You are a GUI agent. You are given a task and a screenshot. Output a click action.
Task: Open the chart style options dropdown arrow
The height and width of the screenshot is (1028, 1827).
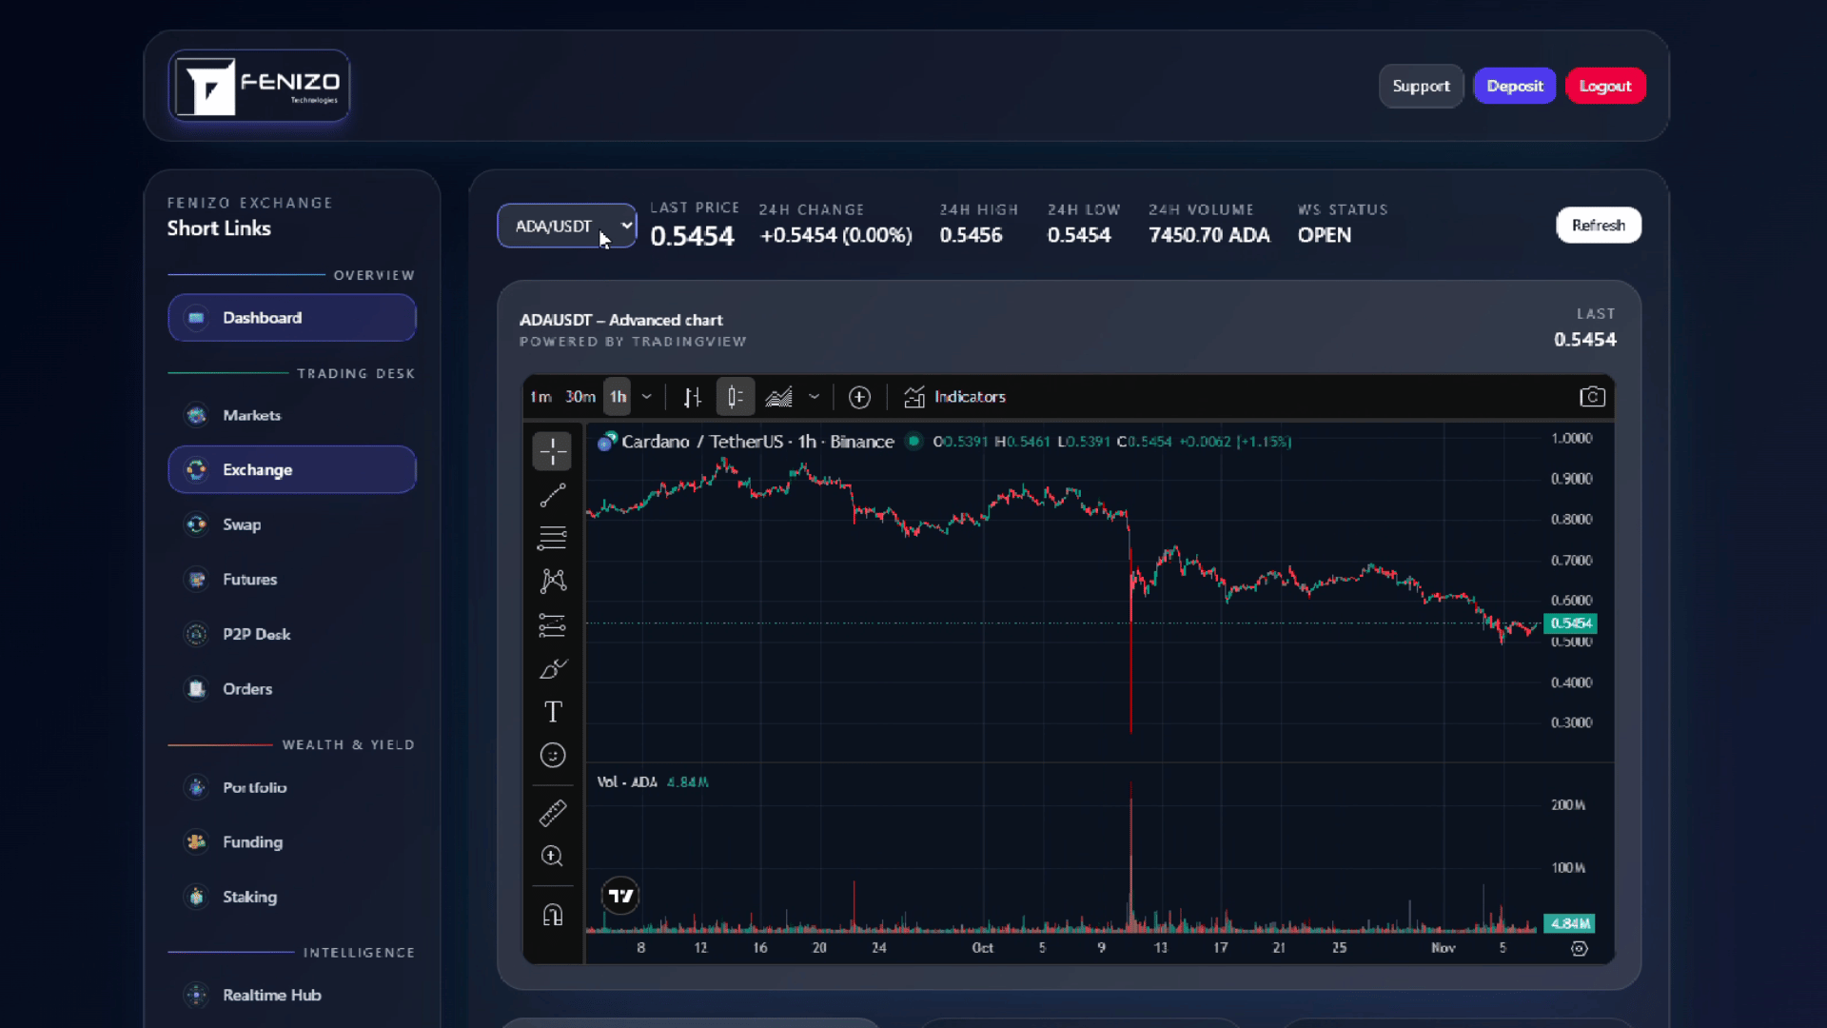tap(815, 397)
